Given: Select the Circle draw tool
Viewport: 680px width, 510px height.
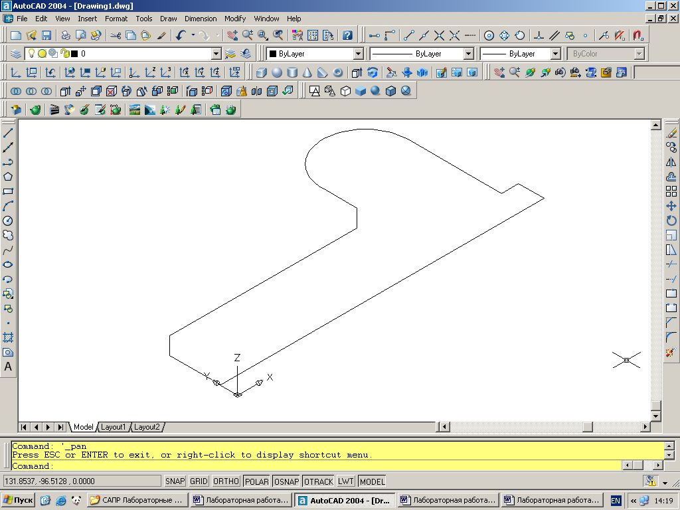Looking at the screenshot, I should click(x=8, y=220).
